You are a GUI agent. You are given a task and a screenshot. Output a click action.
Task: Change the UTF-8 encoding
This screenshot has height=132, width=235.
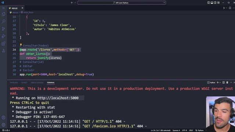coord(184,131)
